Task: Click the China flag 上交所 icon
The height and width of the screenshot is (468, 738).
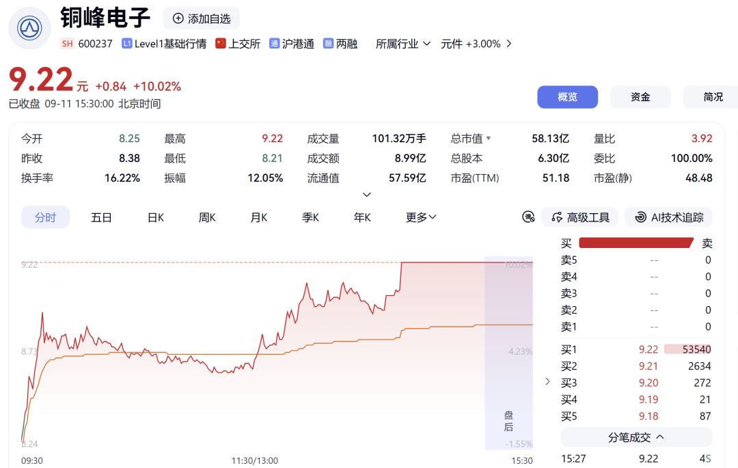Action: coord(220,43)
